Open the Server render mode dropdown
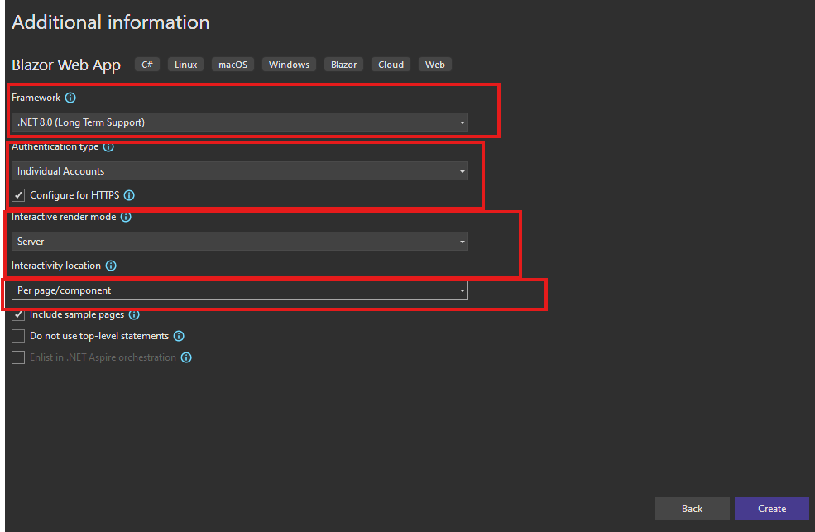The height and width of the screenshot is (532, 815). point(240,242)
